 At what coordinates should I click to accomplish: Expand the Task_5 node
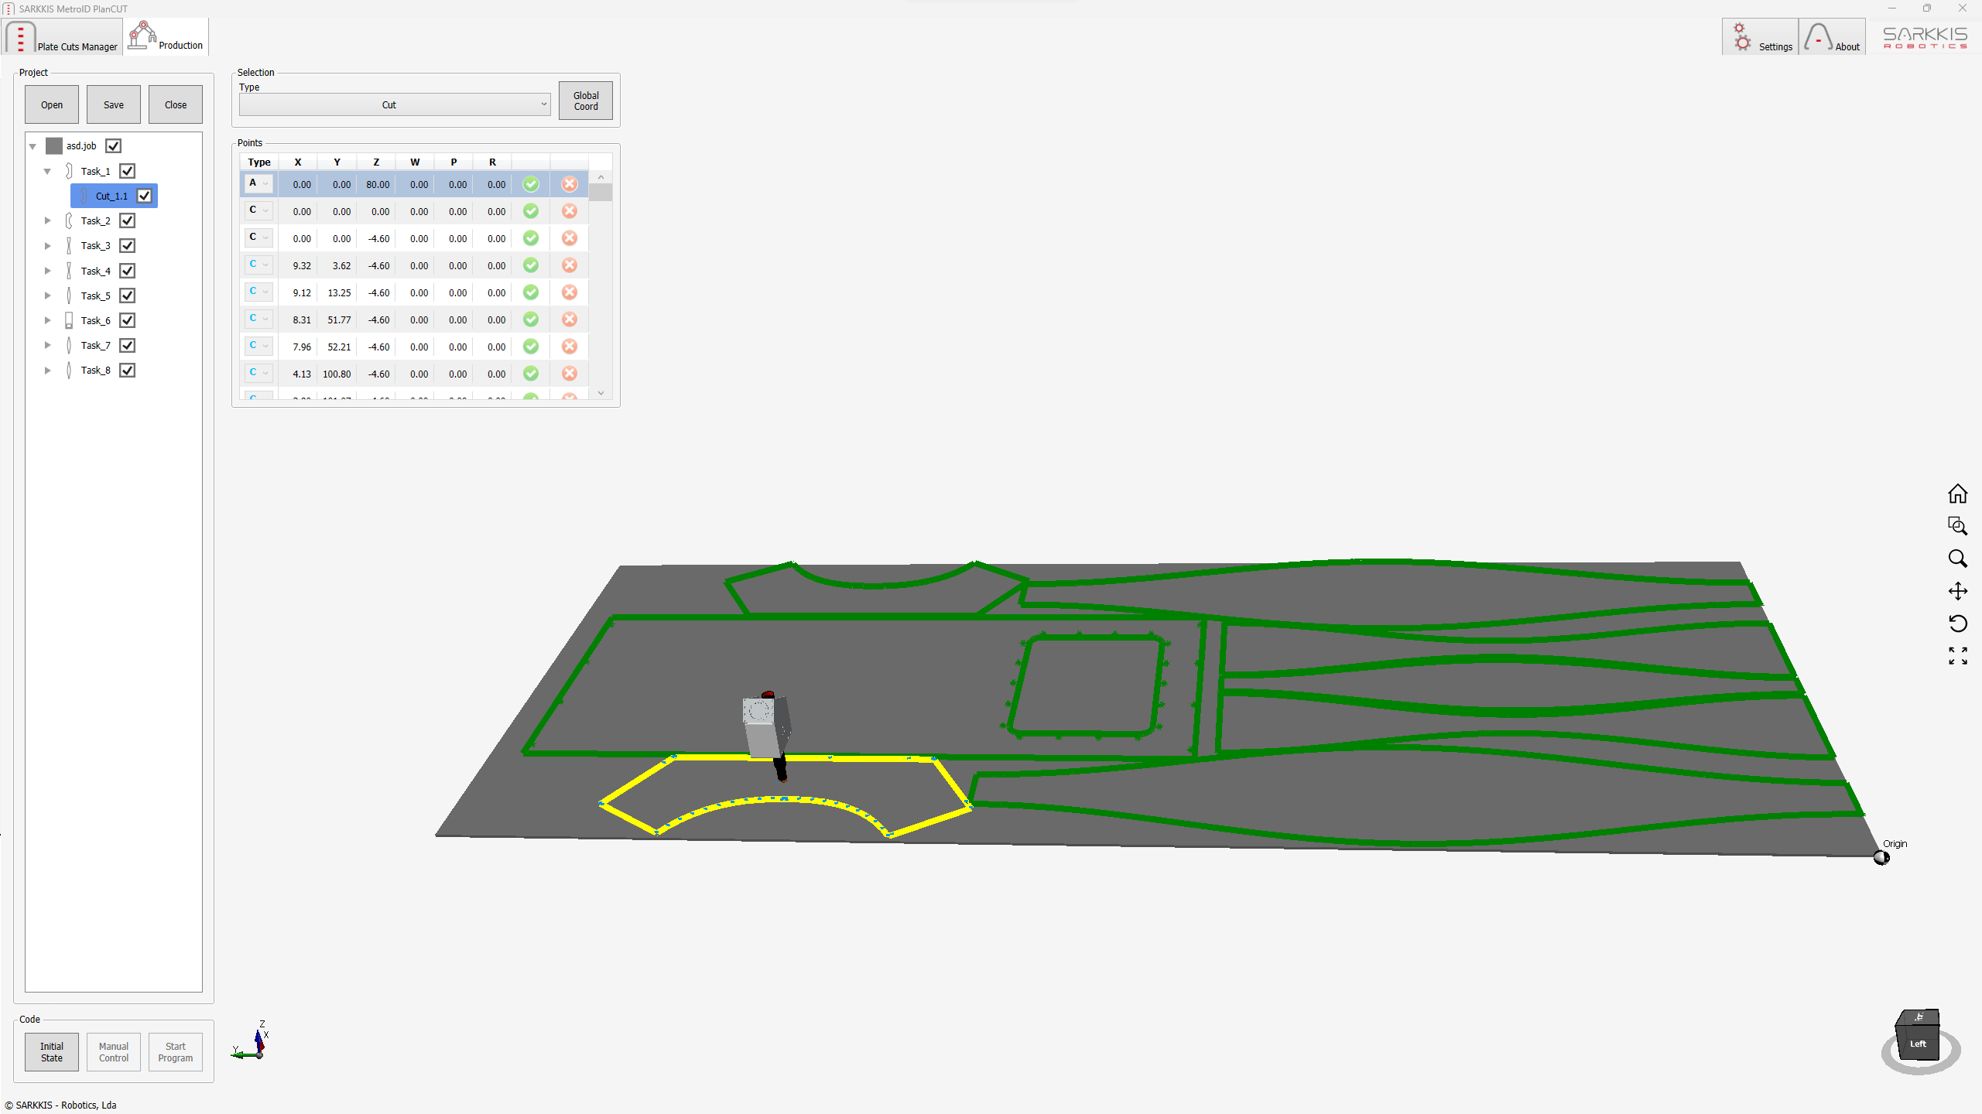[x=47, y=296]
